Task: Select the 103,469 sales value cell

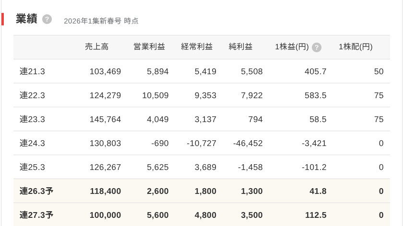Action: point(105,71)
